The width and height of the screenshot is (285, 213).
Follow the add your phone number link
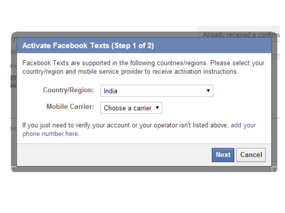tap(243, 125)
